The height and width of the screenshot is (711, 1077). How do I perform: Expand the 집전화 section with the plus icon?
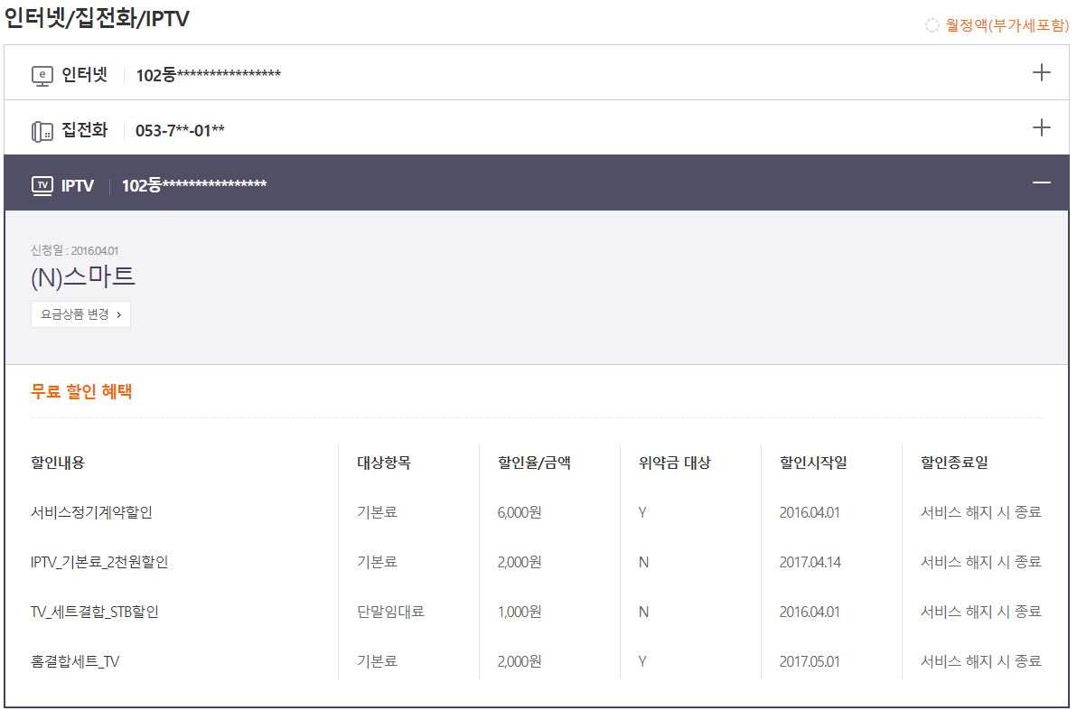pos(1041,127)
